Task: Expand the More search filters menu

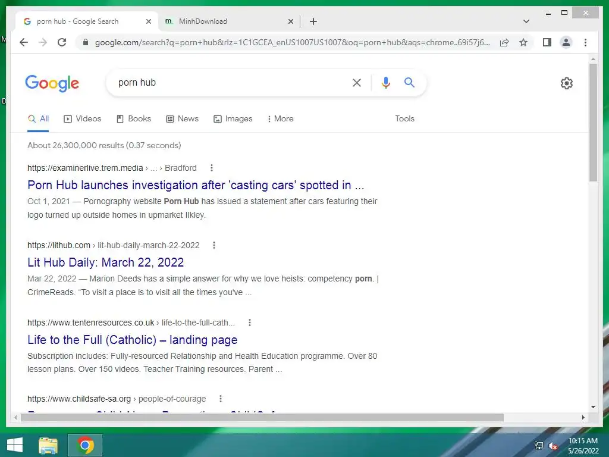Action: click(x=280, y=118)
